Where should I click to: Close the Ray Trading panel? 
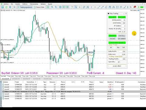126,13
